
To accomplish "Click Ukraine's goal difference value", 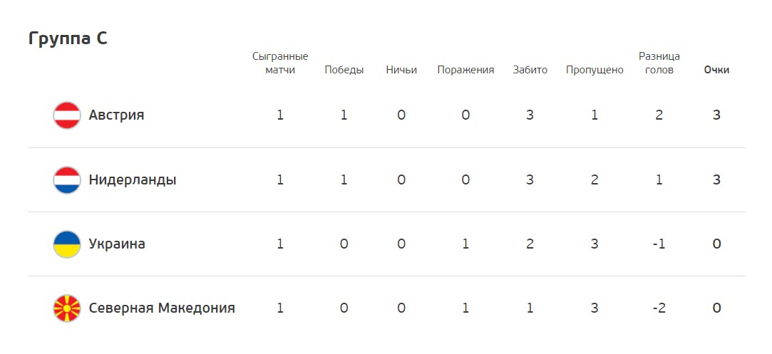I will [x=659, y=244].
